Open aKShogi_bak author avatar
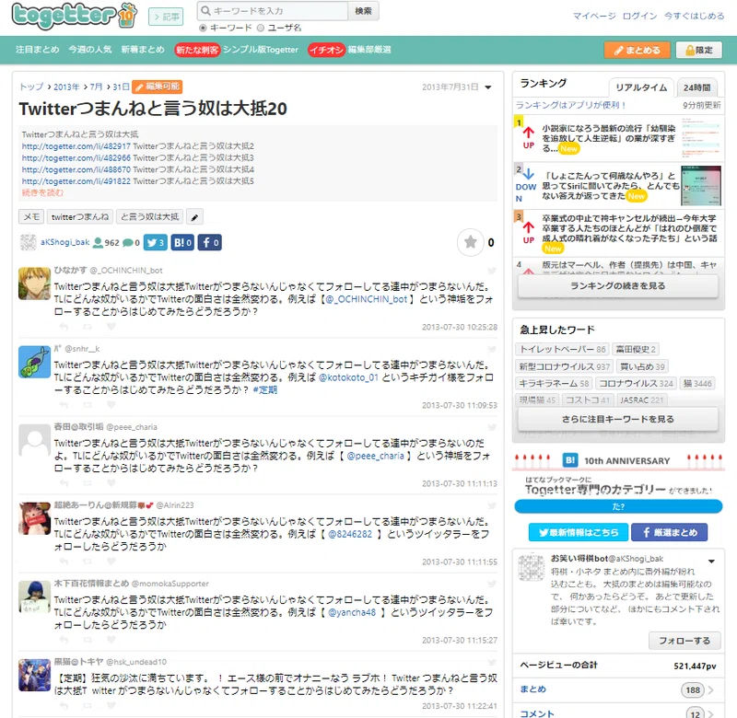737x718 pixels. [29, 242]
